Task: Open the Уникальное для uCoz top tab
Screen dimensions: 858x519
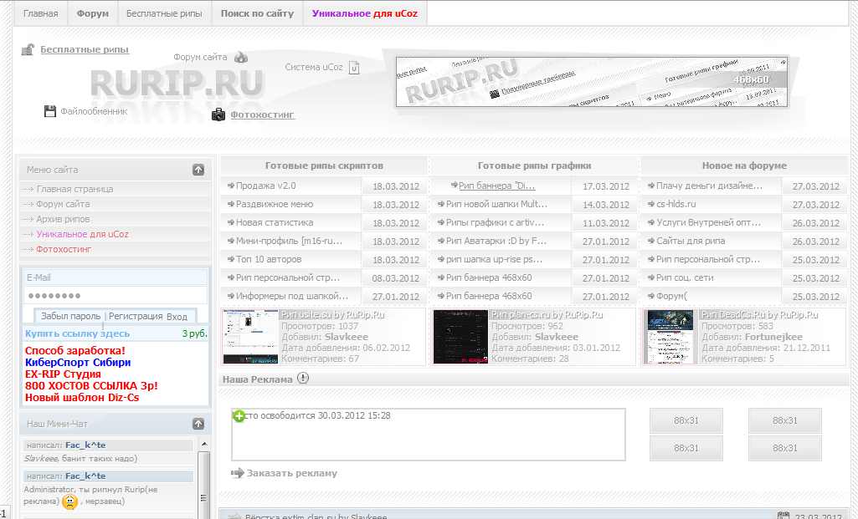Action: (364, 13)
